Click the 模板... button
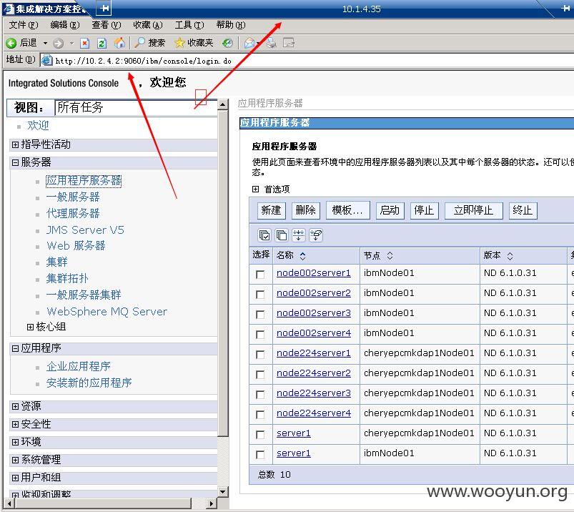This screenshot has width=574, height=512. [348, 210]
